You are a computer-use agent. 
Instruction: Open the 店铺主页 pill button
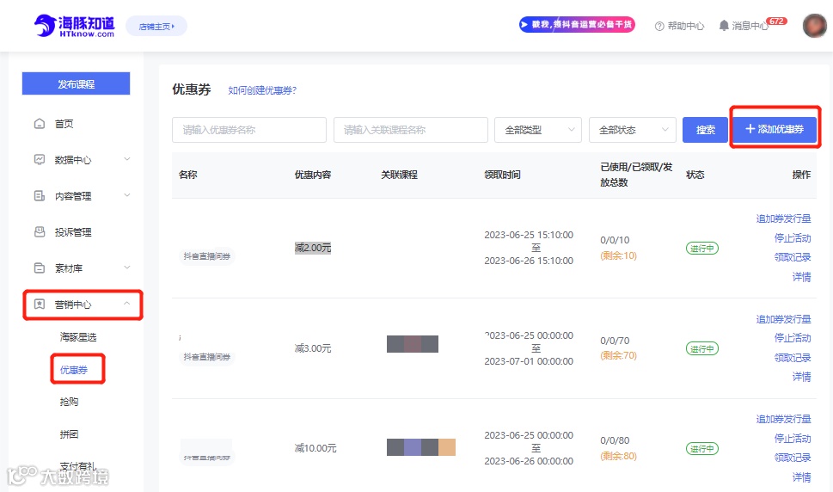tap(156, 26)
